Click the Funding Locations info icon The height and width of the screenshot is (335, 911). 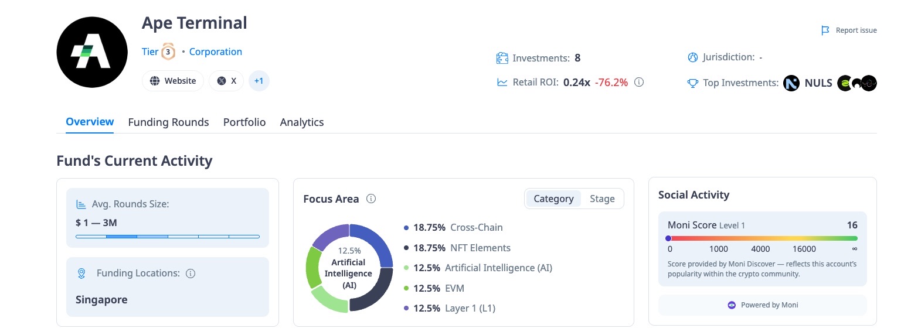191,274
